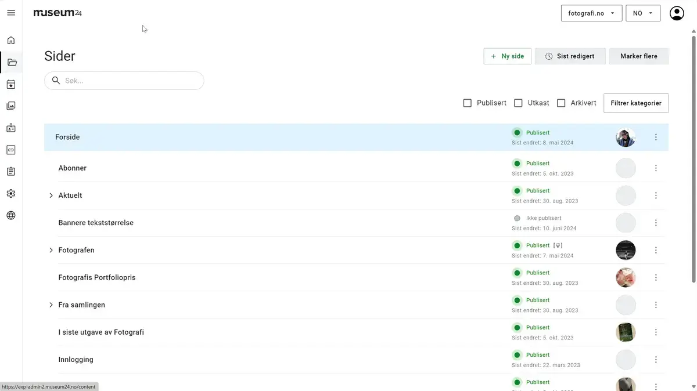Expand the Fra samlingen page tree
This screenshot has height=391, width=697.
[x=51, y=305]
